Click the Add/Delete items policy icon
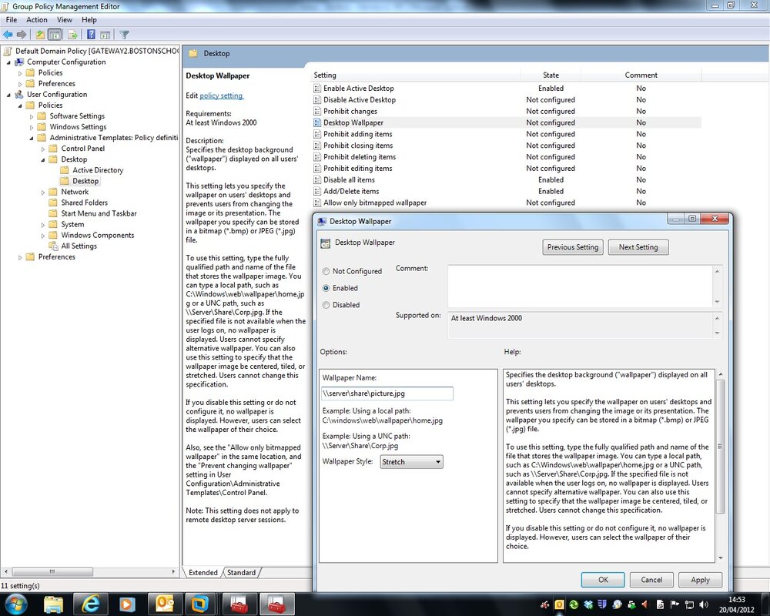Screen dimensions: 770x616 coord(317,191)
